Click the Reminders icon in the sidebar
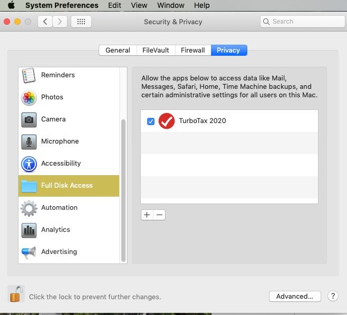The width and height of the screenshot is (347, 315). [29, 75]
